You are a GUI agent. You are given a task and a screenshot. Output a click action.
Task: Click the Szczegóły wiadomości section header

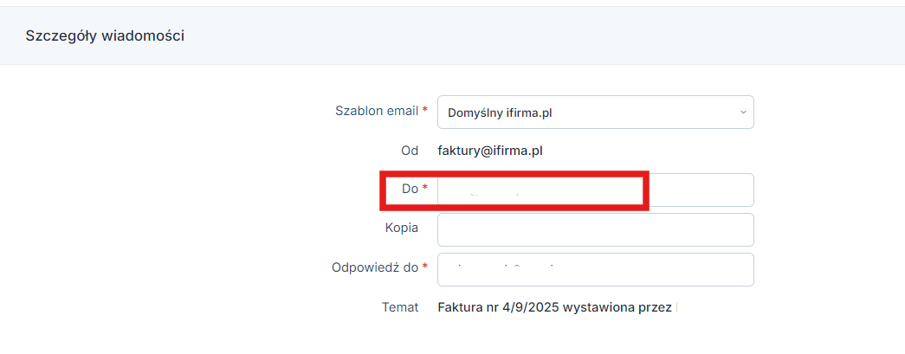click(105, 35)
